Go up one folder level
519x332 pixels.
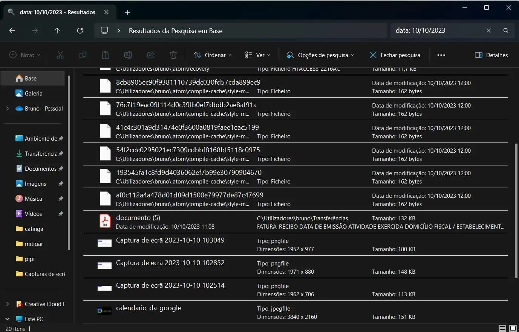point(57,31)
